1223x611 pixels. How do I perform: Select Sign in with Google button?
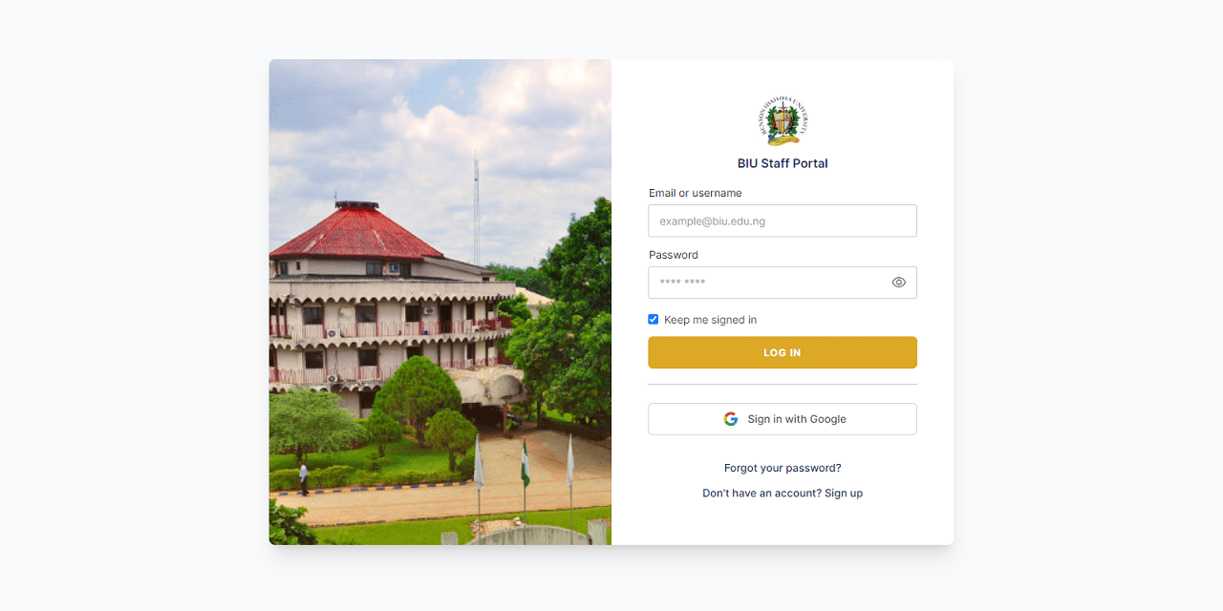coord(783,419)
